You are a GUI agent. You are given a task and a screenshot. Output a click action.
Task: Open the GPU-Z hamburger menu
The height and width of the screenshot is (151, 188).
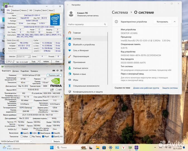point(61,70)
